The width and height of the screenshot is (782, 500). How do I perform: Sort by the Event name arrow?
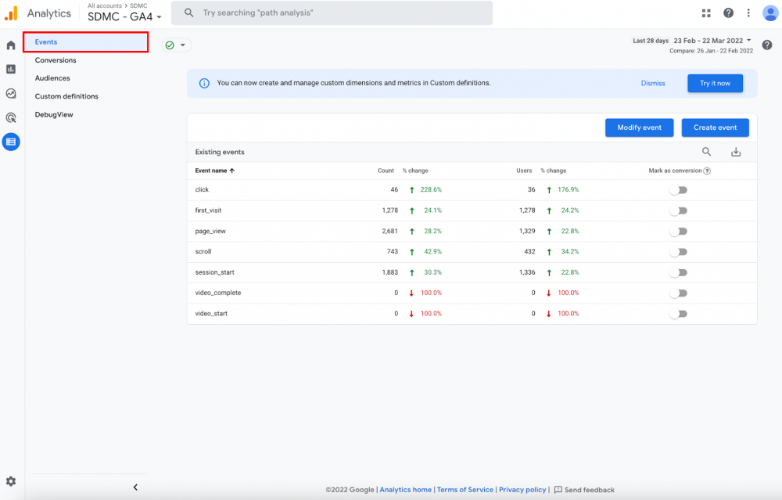[232, 171]
